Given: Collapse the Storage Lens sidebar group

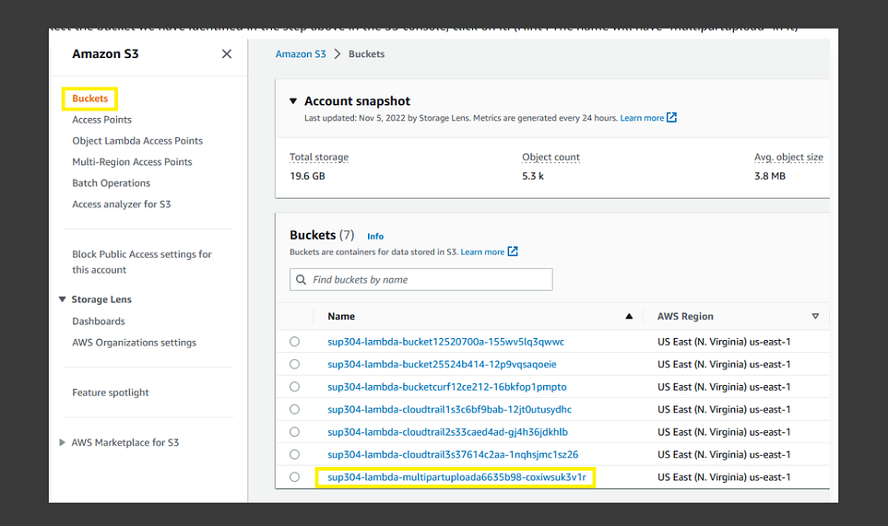Looking at the screenshot, I should (x=63, y=299).
